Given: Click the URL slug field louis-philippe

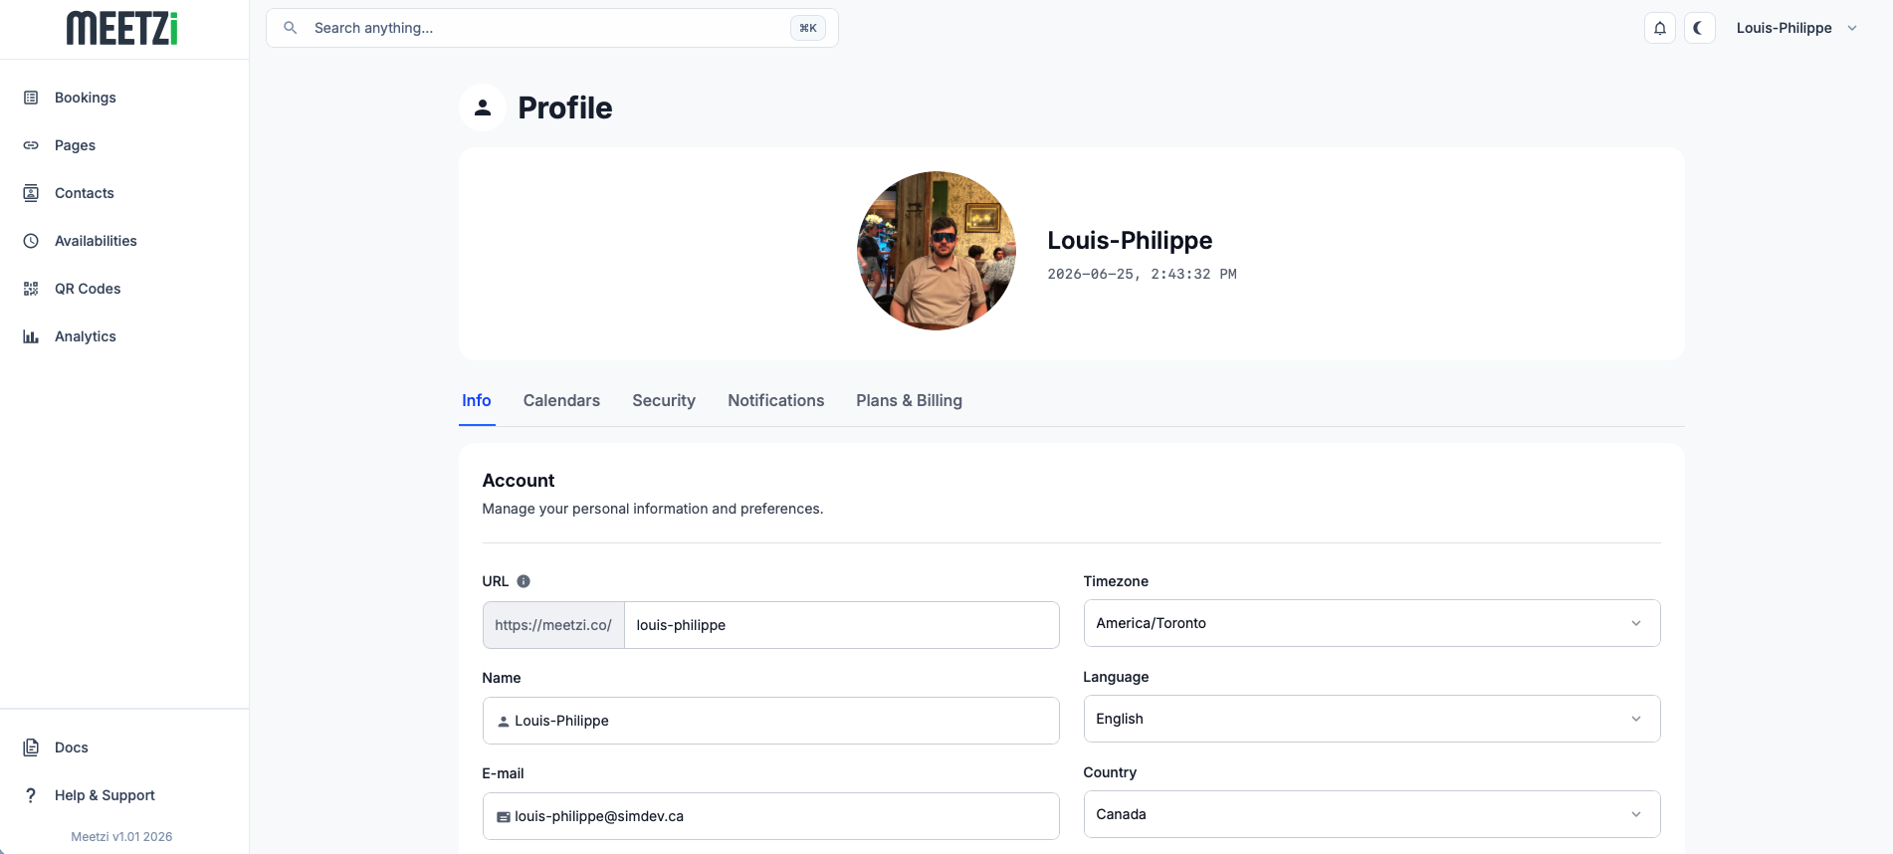Looking at the screenshot, I should click(841, 625).
